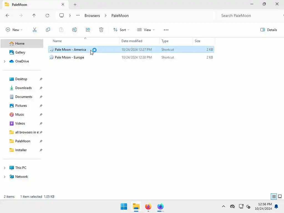Open Firefox from the taskbar
Screen dimensions: 284x213
click(148, 207)
